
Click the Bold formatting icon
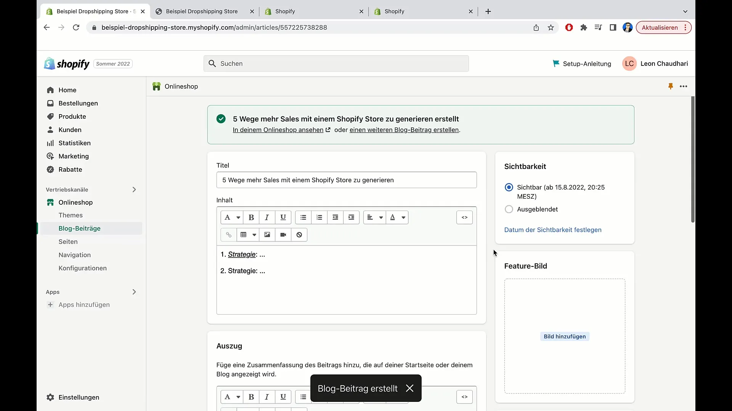[251, 217]
